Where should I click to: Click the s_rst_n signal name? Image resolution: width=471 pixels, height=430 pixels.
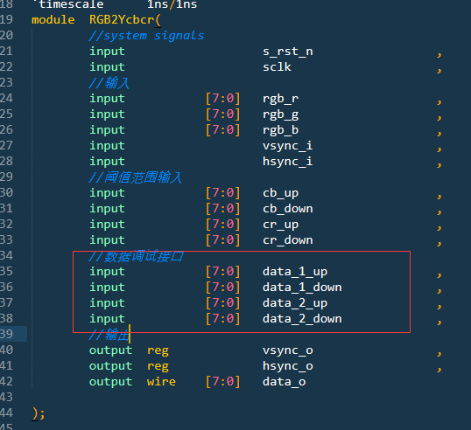tap(288, 52)
